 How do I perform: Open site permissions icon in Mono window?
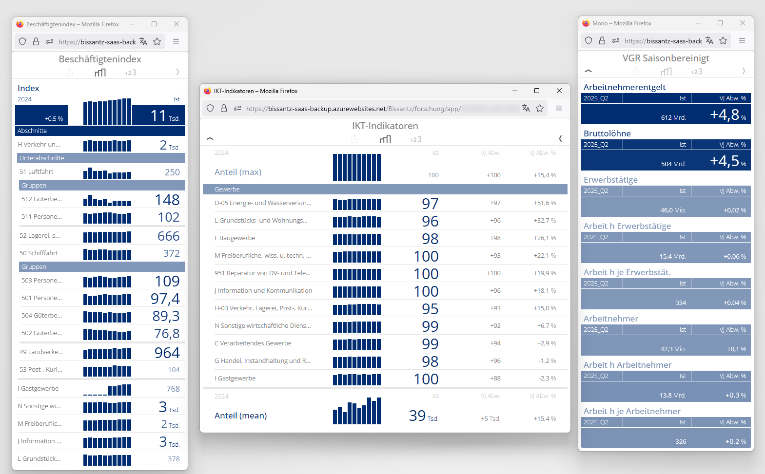(x=616, y=41)
